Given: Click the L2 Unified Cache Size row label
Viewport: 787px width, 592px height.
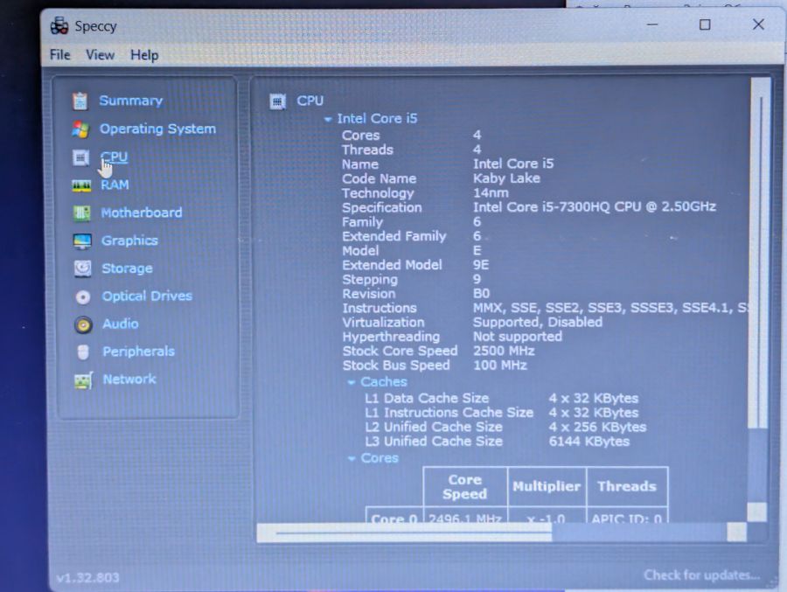Looking at the screenshot, I should [434, 427].
